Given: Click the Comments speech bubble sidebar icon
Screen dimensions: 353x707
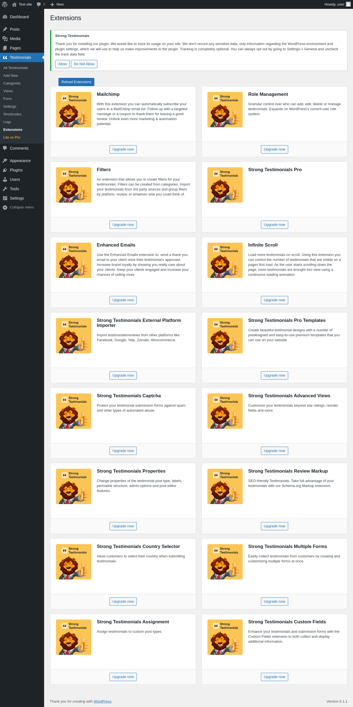Looking at the screenshot, I should pos(5,148).
